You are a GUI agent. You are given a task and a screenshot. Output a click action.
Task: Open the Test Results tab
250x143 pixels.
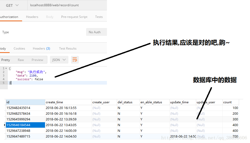68,49
